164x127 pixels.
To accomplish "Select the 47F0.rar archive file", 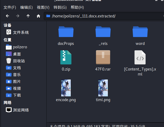I will coord(103,57).
